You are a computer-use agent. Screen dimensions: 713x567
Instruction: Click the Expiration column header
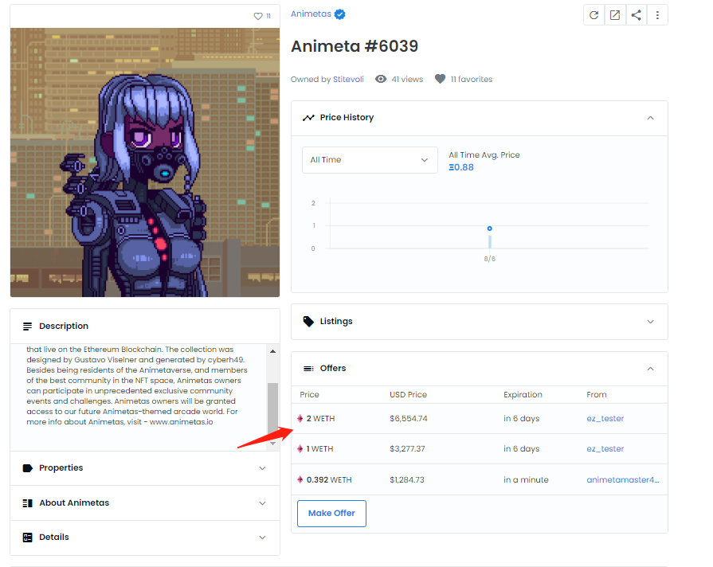[x=523, y=395]
